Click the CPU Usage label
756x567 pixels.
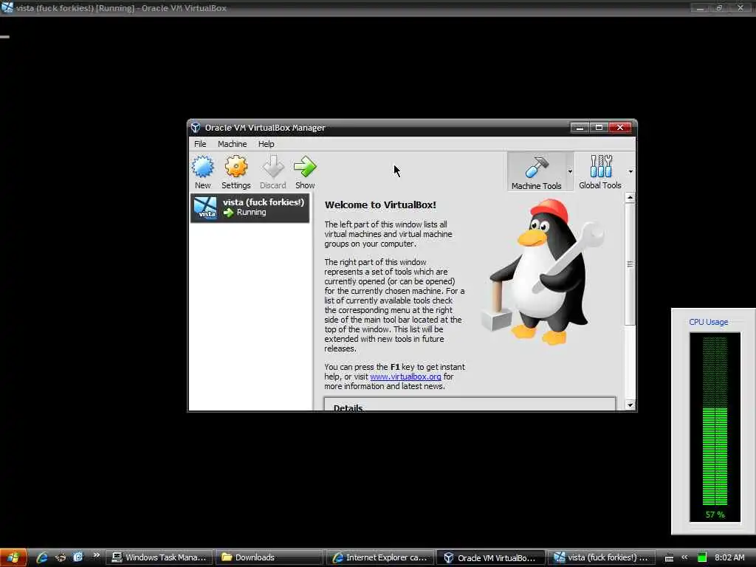pos(708,322)
